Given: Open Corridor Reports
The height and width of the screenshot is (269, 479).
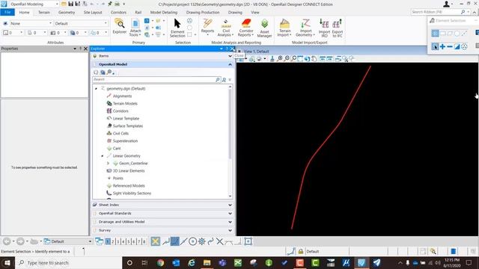Looking at the screenshot, I should click(x=246, y=28).
